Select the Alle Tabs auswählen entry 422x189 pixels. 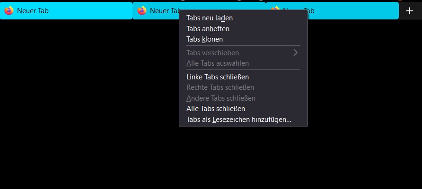[x=218, y=63]
